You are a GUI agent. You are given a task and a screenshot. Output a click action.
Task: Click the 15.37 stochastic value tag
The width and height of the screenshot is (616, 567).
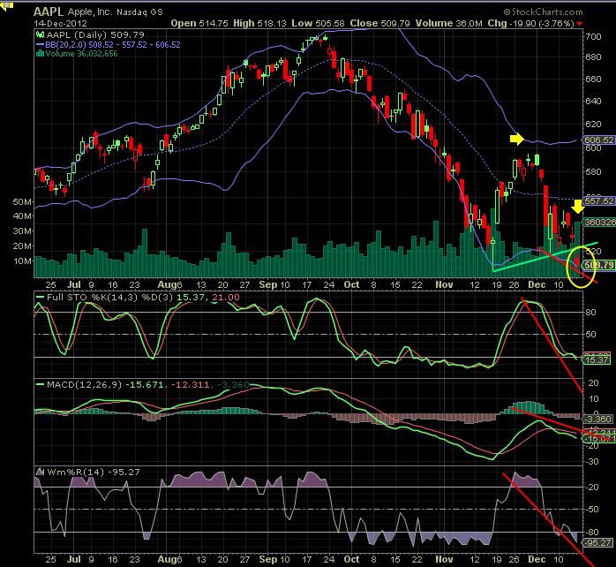click(x=597, y=359)
